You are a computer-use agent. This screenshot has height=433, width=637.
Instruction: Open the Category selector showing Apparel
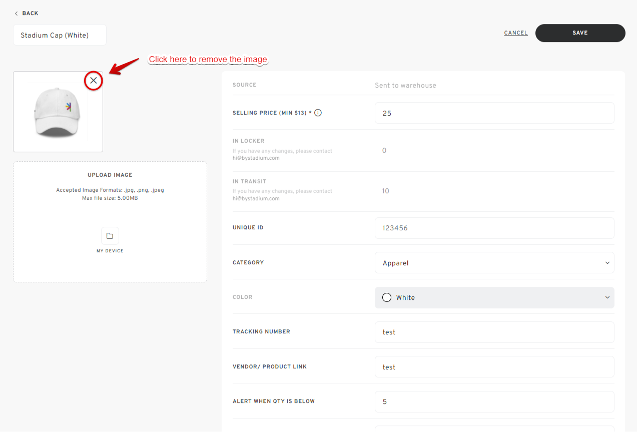click(x=494, y=262)
